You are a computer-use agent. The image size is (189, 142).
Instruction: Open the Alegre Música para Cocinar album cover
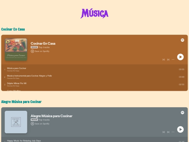tap(16, 122)
